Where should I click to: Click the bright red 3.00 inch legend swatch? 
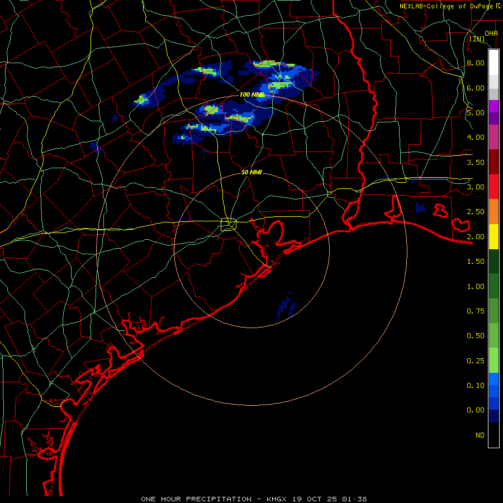pyautogui.click(x=493, y=187)
